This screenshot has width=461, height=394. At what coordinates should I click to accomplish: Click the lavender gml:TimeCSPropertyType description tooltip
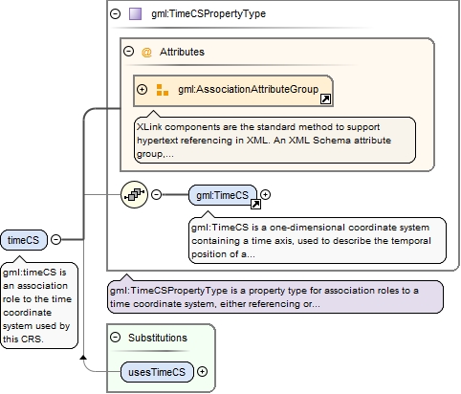[x=275, y=297]
